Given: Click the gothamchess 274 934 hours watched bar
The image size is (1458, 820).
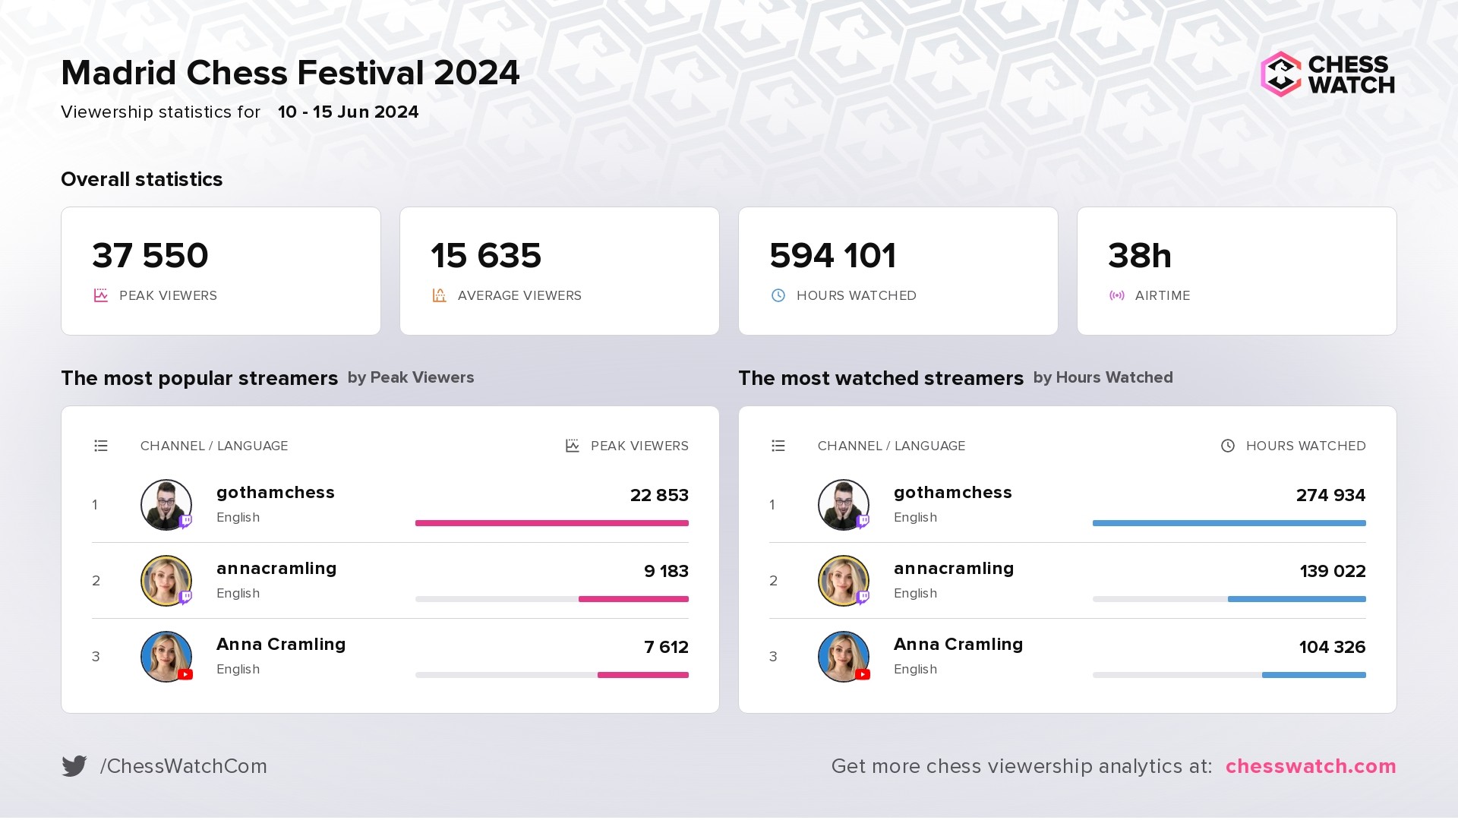Looking at the screenshot, I should coord(1229,523).
